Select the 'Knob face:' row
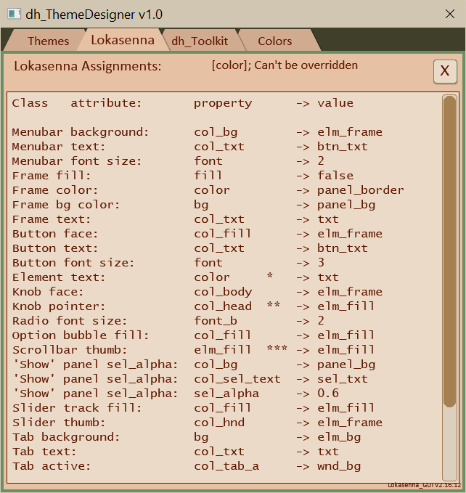Viewport: 466px width, 493px height. tap(197, 292)
